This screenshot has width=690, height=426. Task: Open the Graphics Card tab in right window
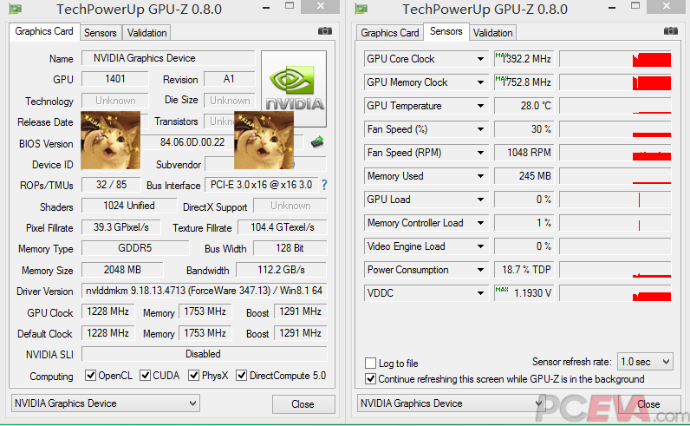[390, 33]
